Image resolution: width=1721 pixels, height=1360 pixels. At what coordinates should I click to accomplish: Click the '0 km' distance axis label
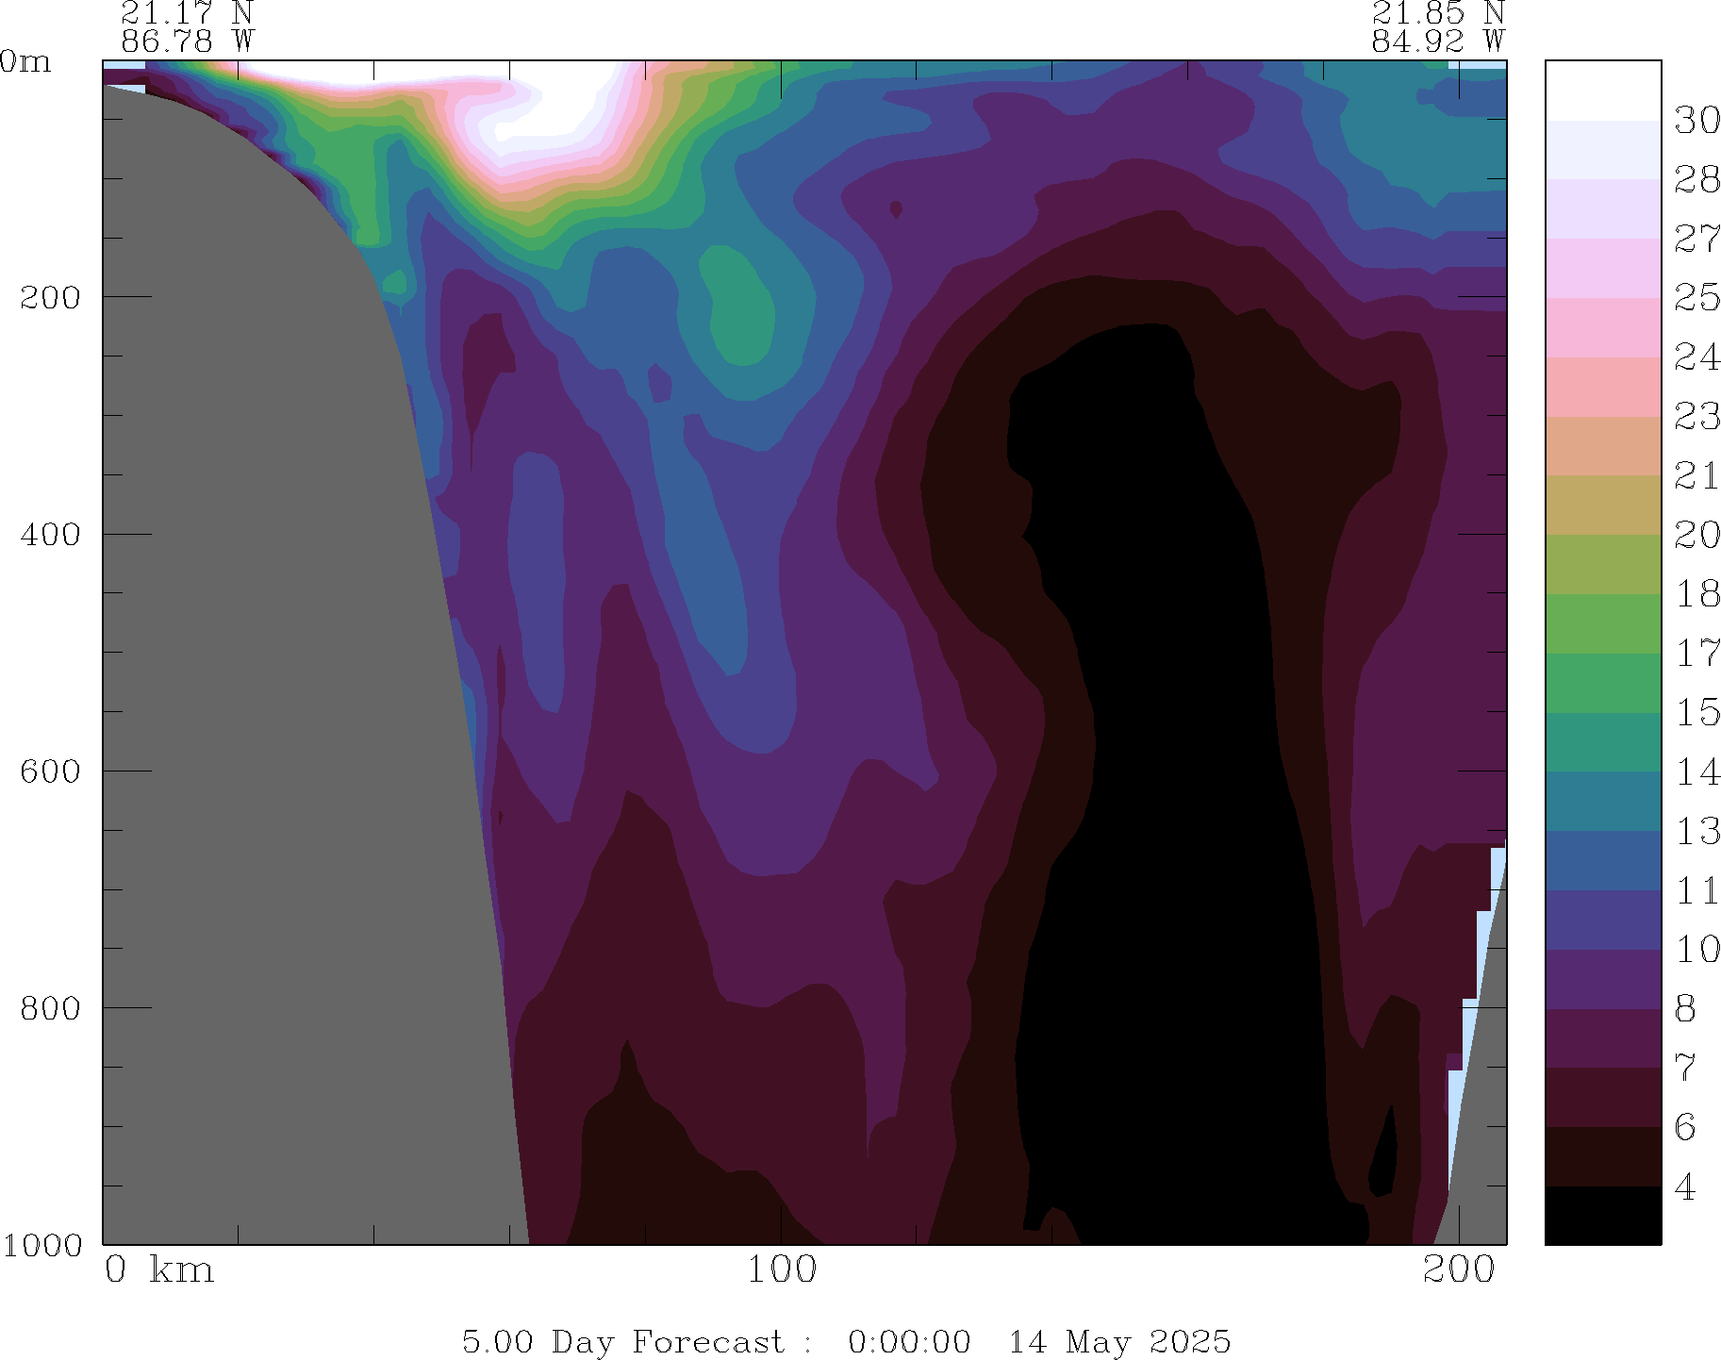(x=159, y=1269)
